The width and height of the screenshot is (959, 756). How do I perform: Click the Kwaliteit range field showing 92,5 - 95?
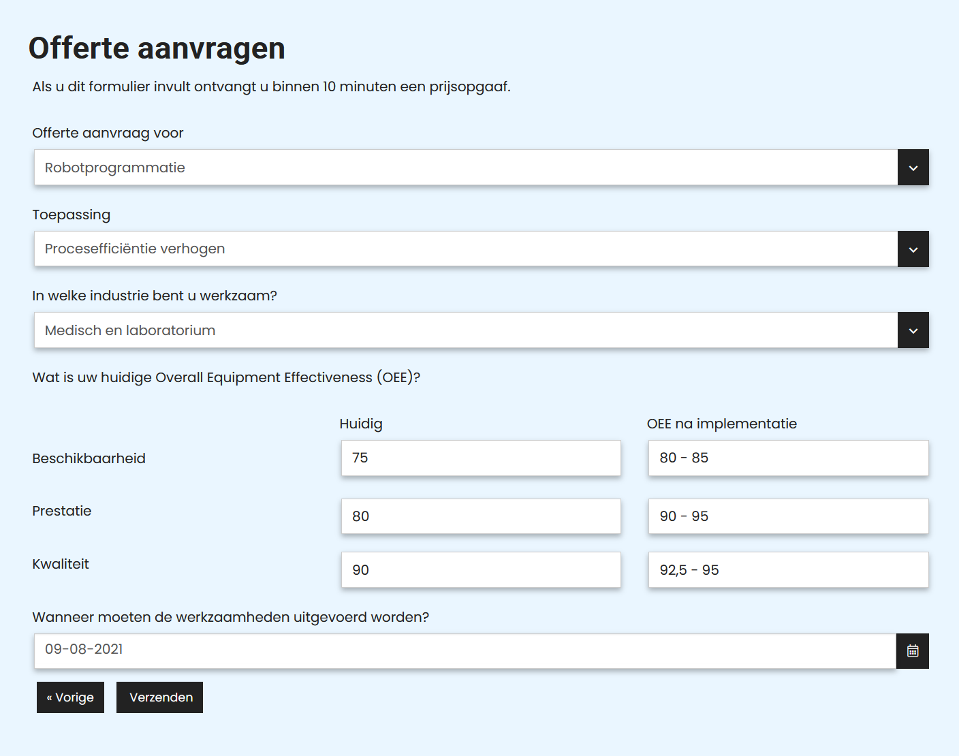click(x=787, y=569)
